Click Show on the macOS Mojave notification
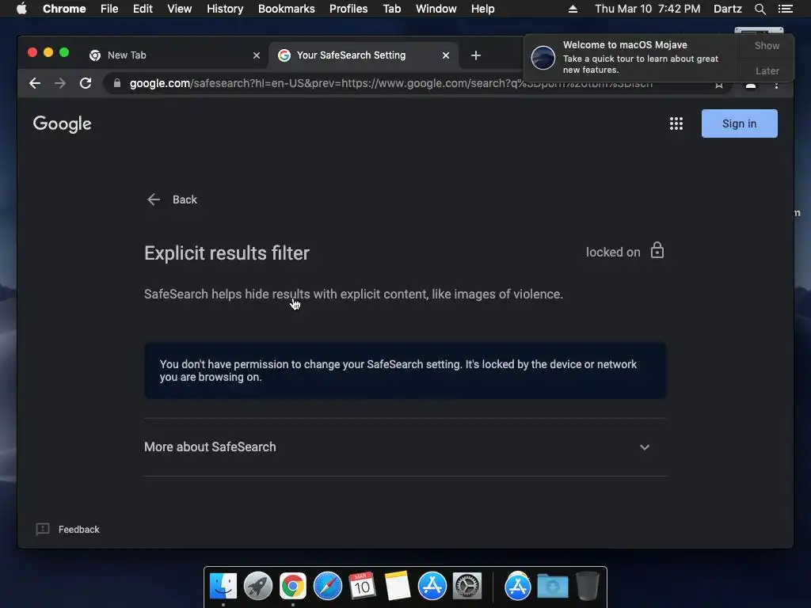811x608 pixels. 767,45
